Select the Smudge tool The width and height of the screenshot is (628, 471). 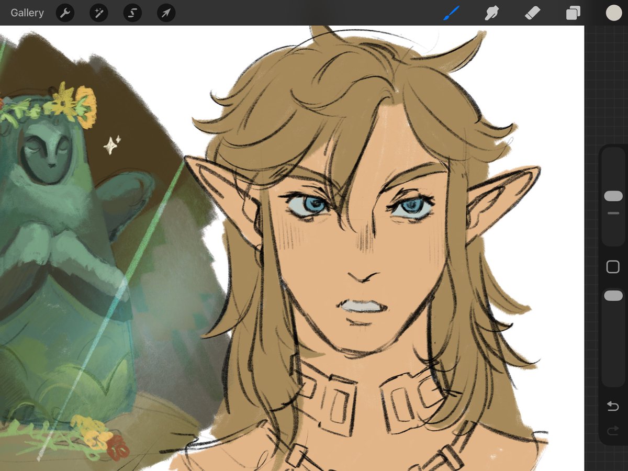[x=491, y=13]
